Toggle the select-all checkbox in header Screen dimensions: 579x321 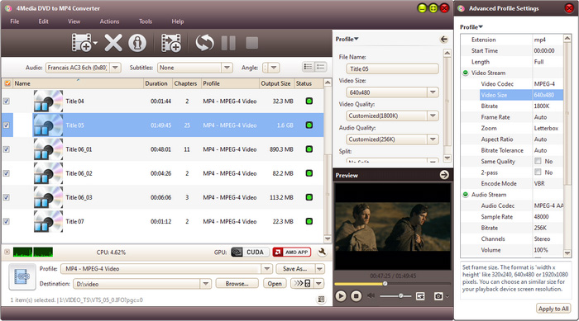[x=7, y=83]
